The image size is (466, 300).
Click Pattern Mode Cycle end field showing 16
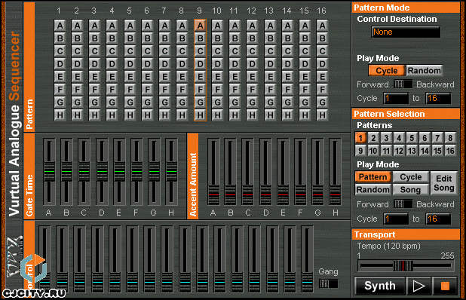tap(438, 98)
